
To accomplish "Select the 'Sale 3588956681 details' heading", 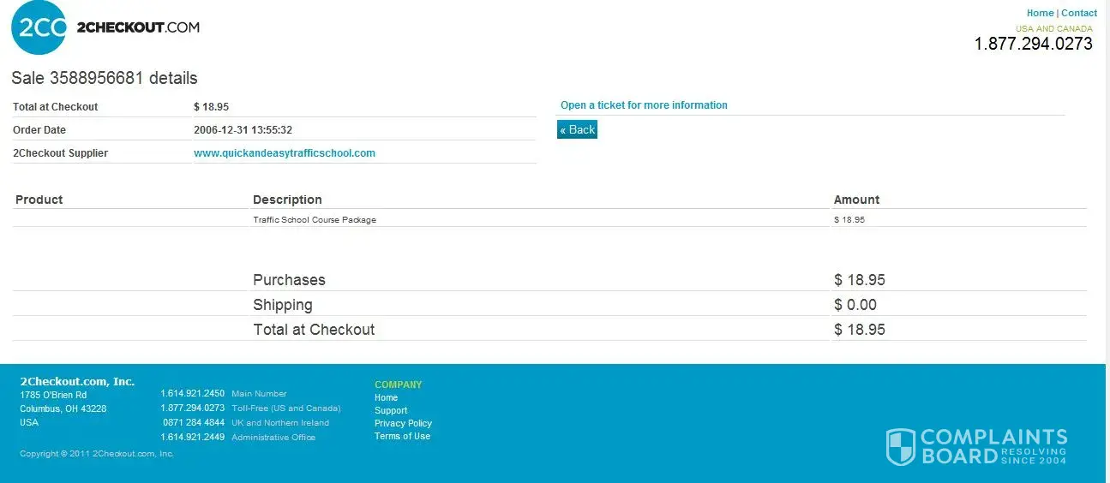I will pos(105,78).
